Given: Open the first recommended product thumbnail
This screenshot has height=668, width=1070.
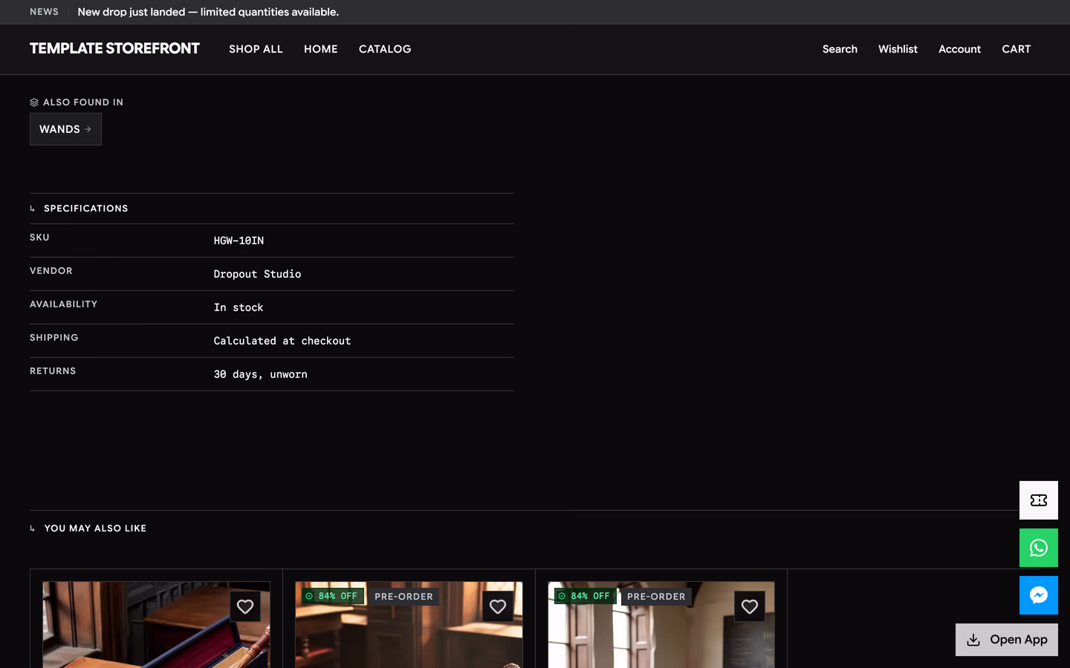Looking at the screenshot, I should pyautogui.click(x=156, y=625).
